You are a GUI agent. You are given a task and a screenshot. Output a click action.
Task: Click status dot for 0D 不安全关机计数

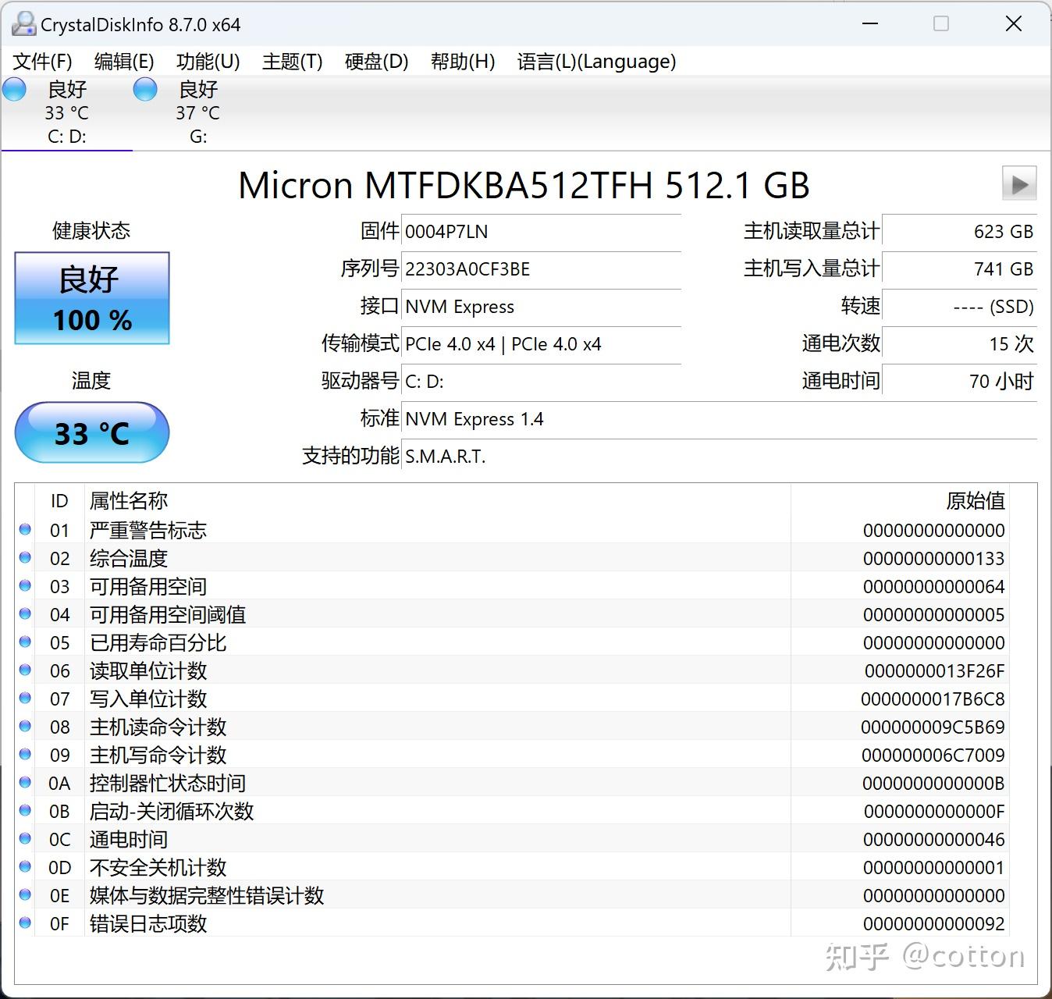coord(25,867)
